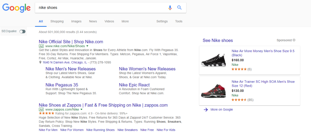Click the Nike Sneakers link
The height and width of the screenshot is (134, 311).
point(128,130)
